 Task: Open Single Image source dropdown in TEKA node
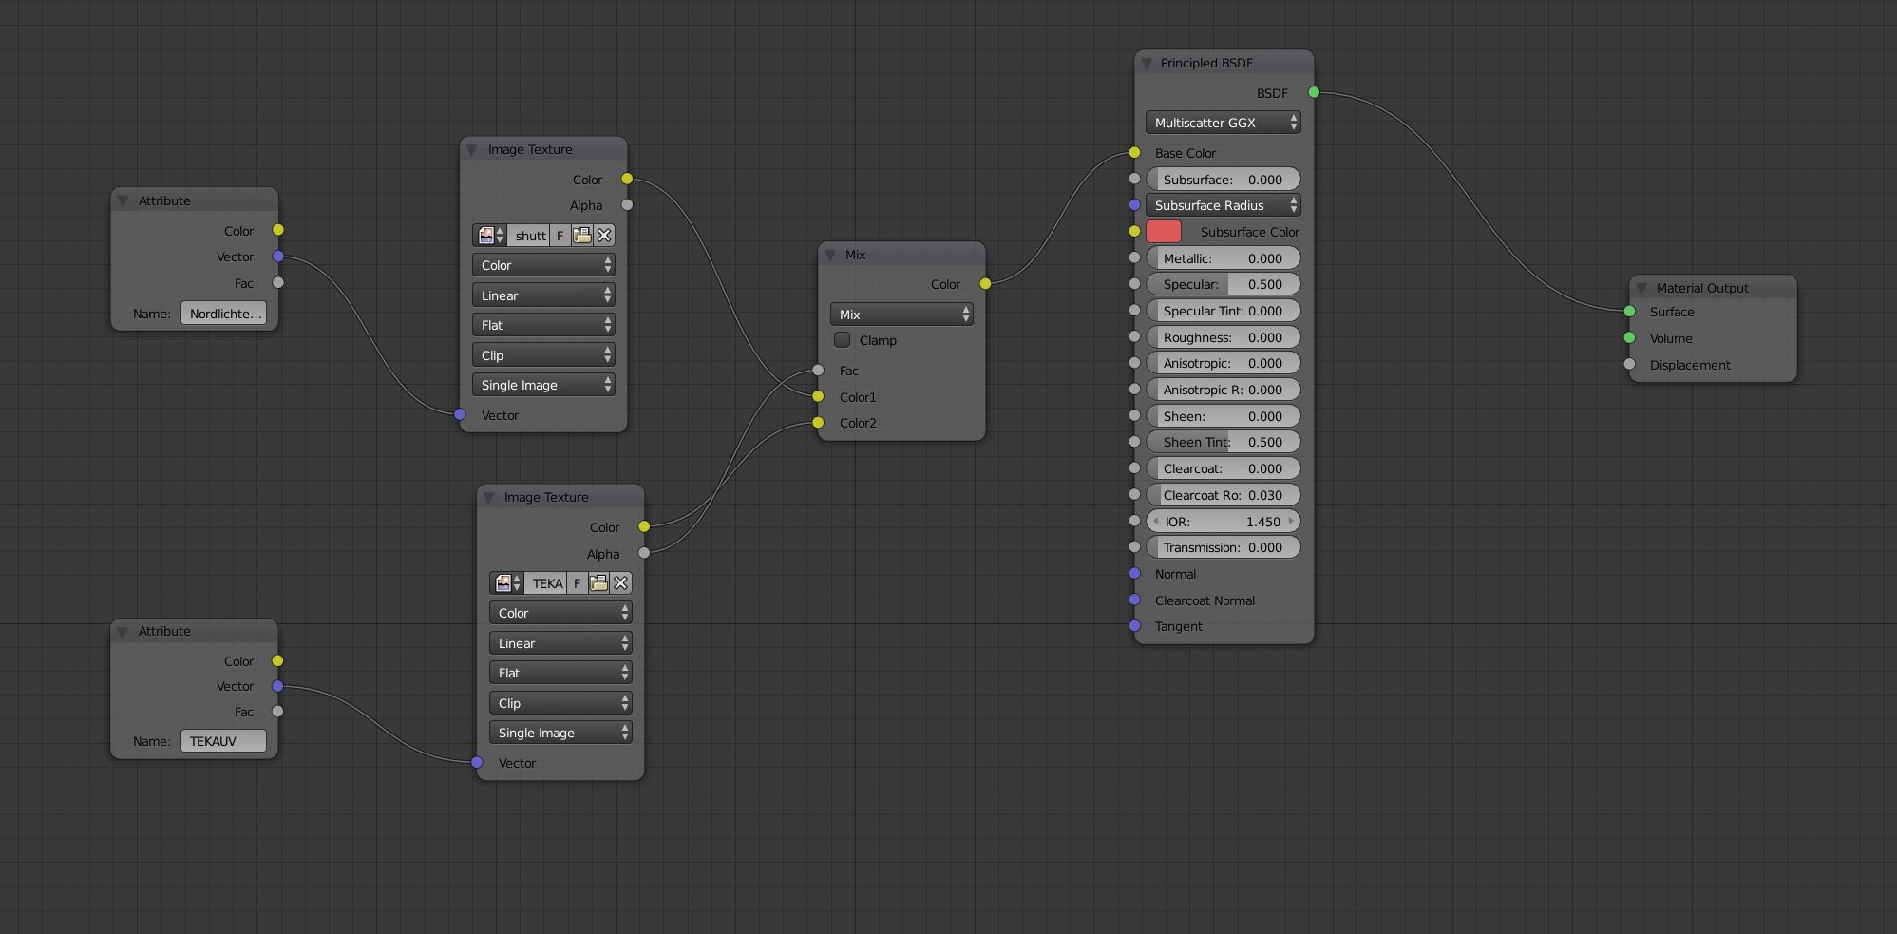coord(560,733)
